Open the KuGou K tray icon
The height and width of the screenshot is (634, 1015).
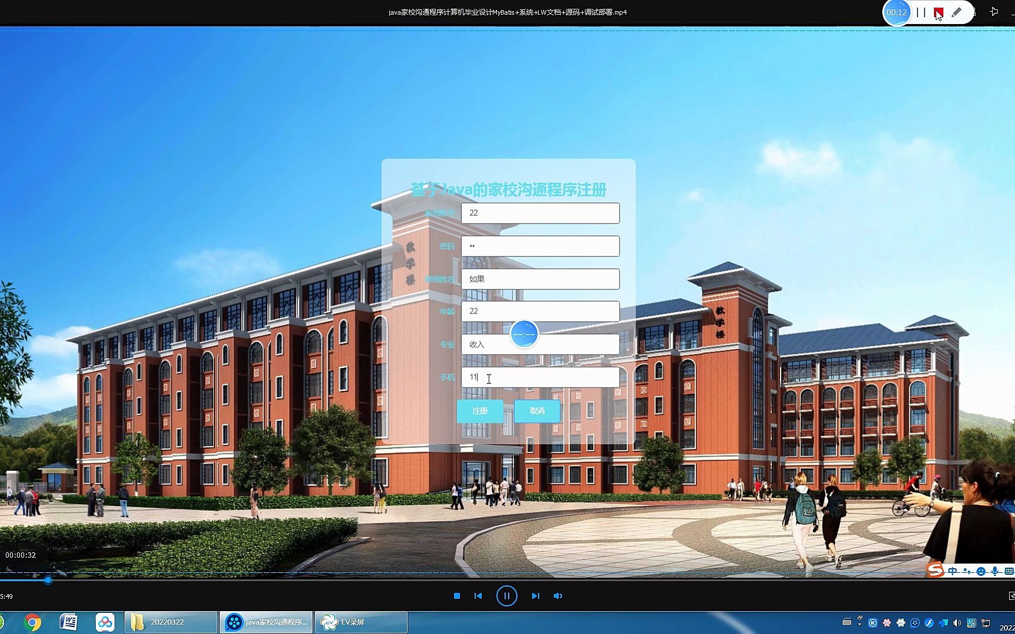[x=873, y=623]
